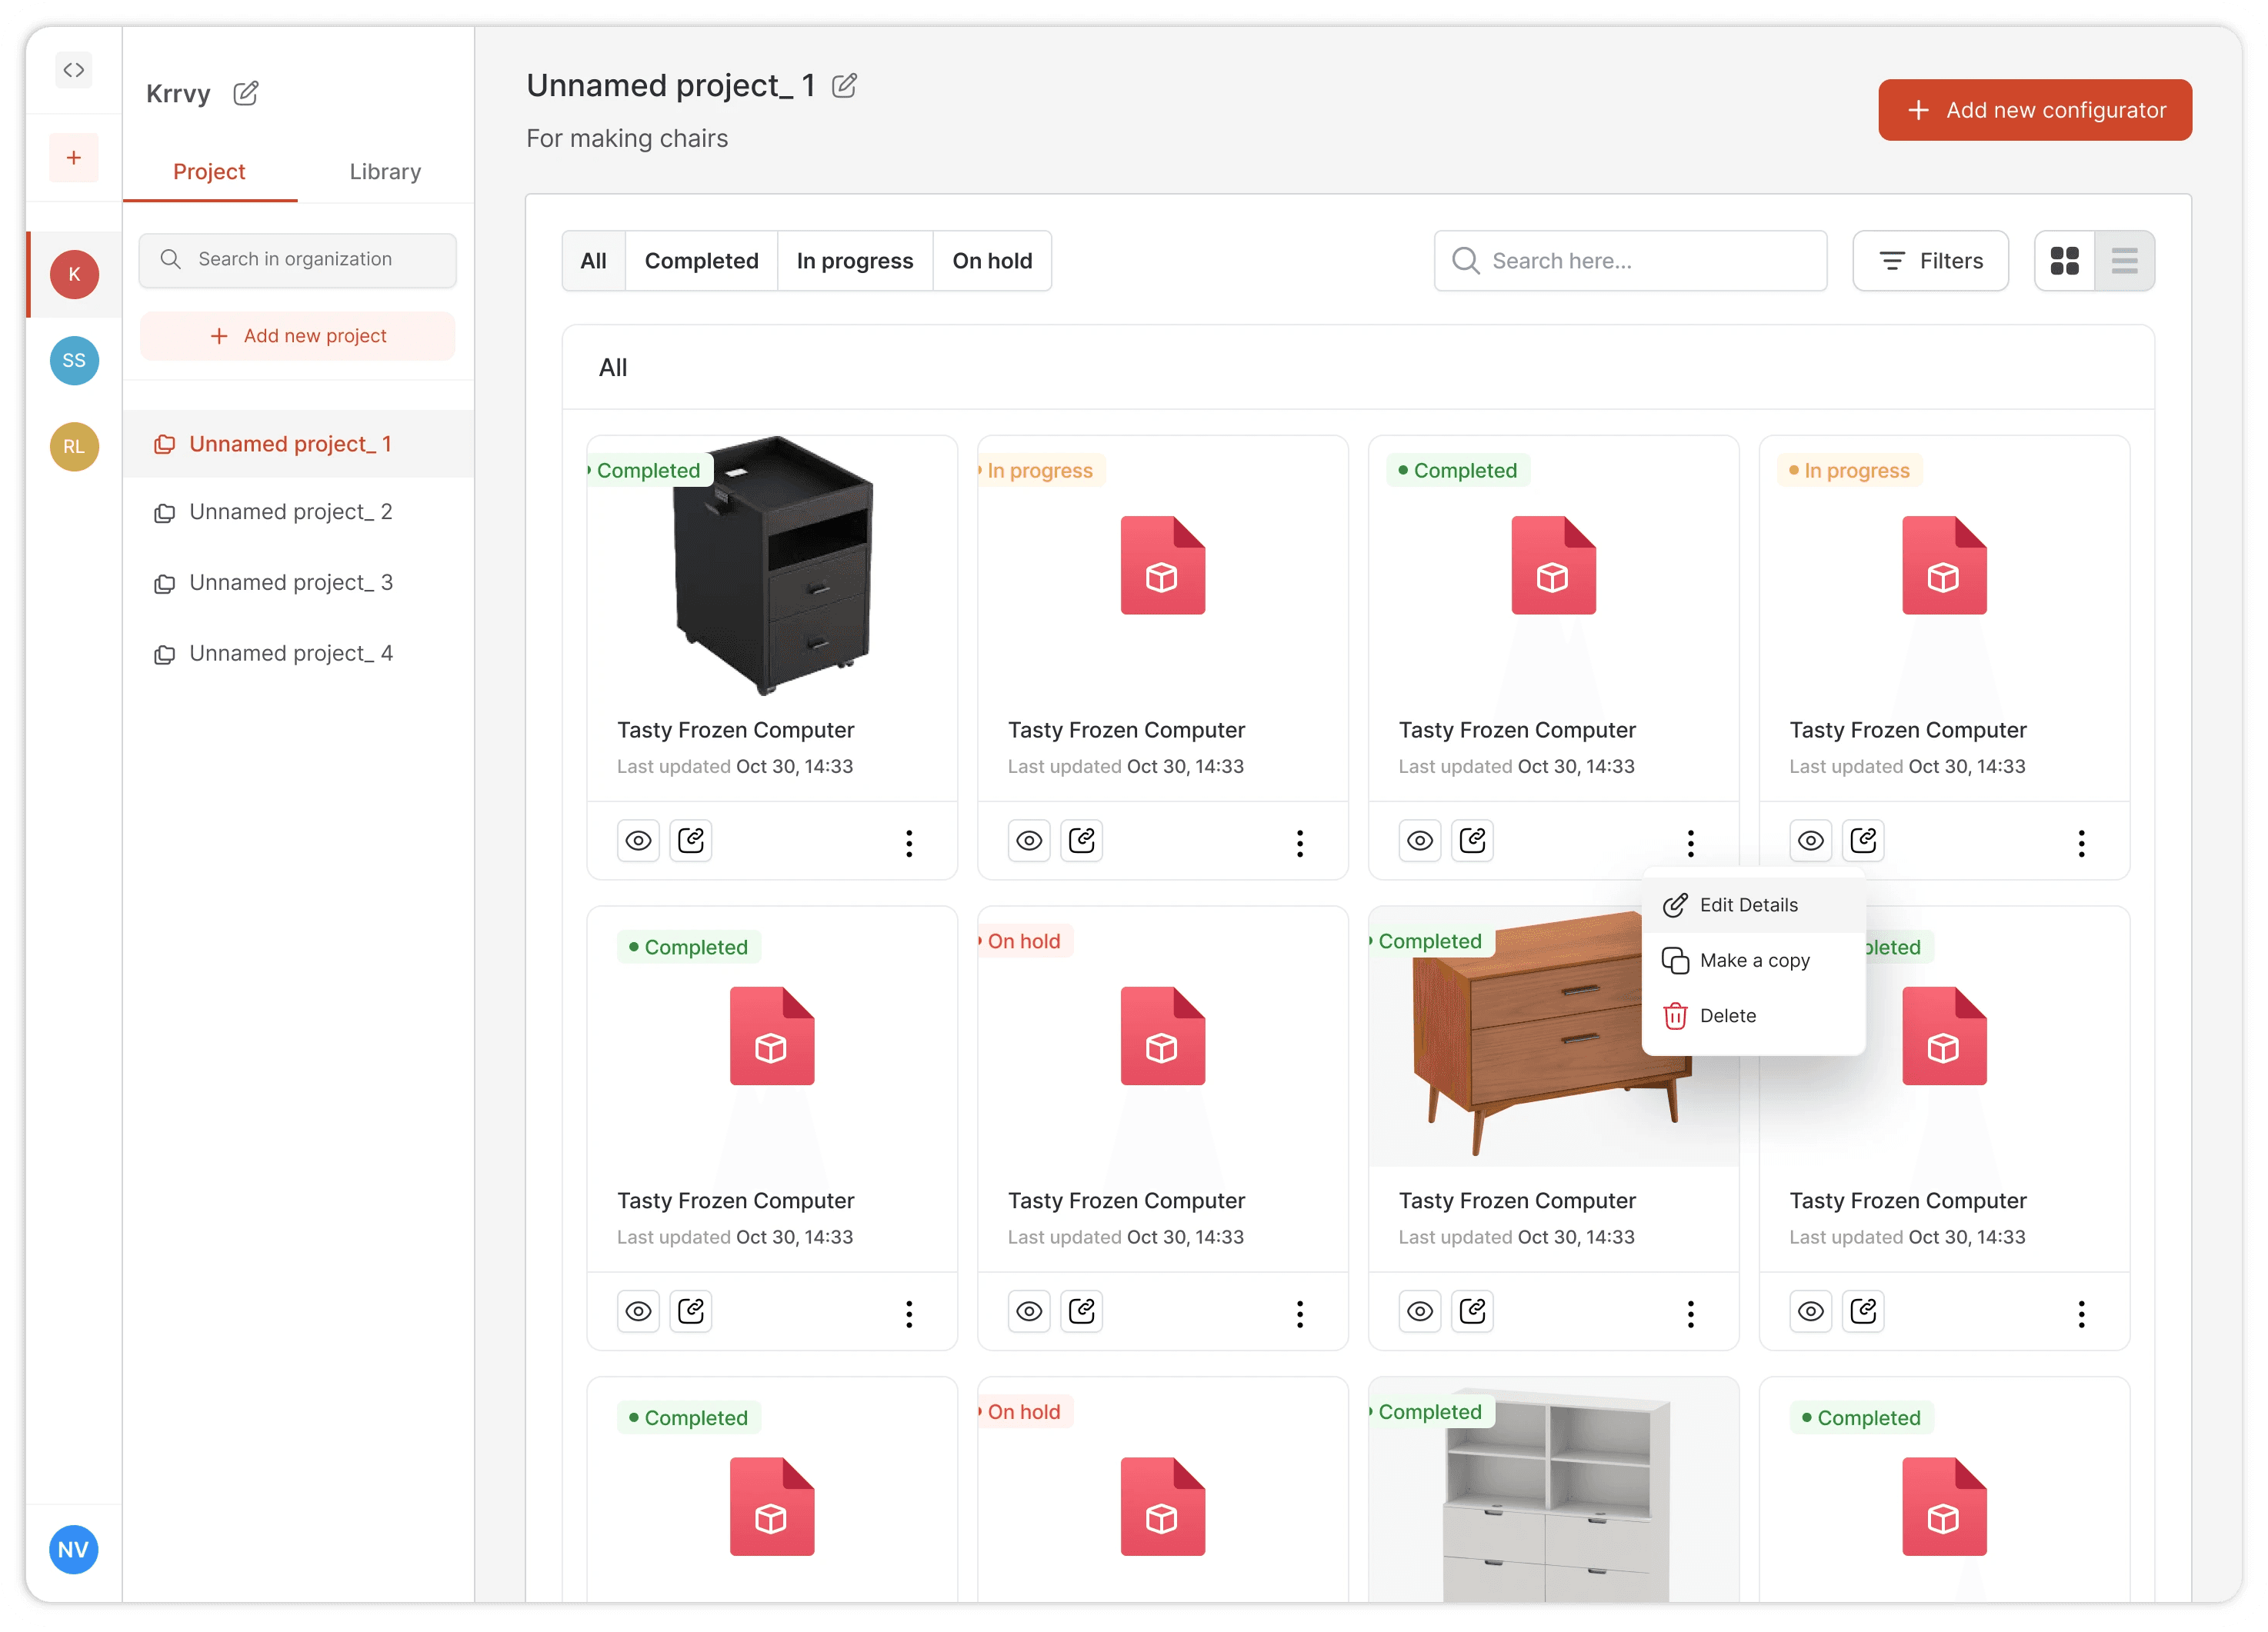Select the RL organization avatar
The width and height of the screenshot is (2268, 1632).
(74, 447)
